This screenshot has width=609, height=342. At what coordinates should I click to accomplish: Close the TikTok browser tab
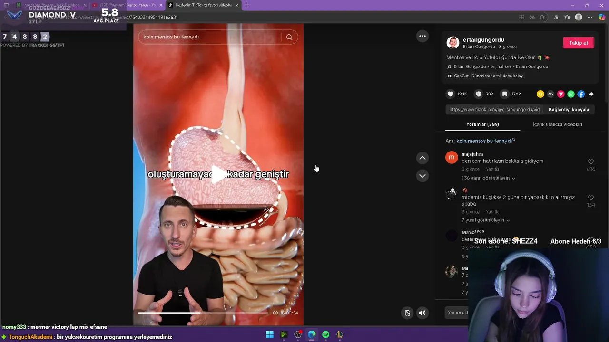click(x=236, y=5)
